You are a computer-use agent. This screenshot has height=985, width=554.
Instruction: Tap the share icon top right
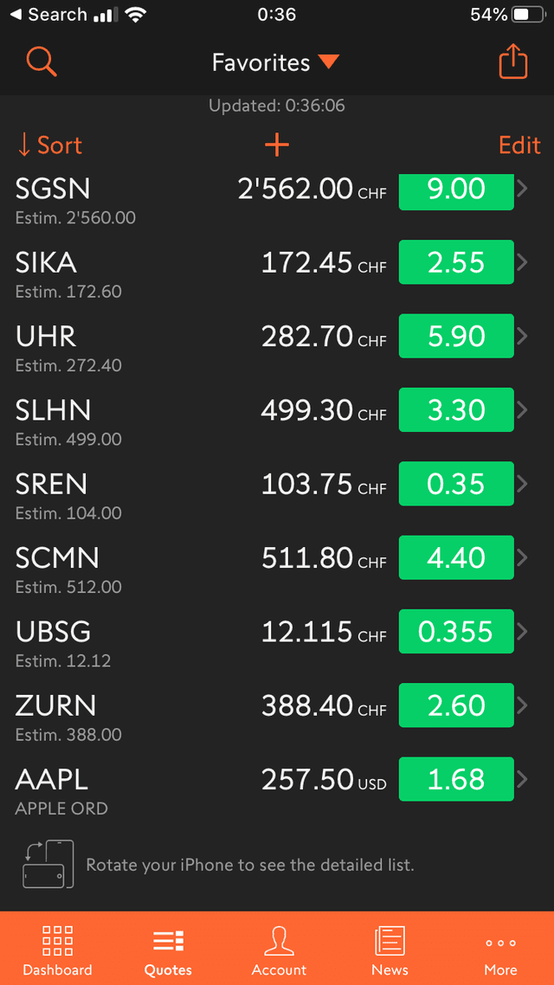512,62
